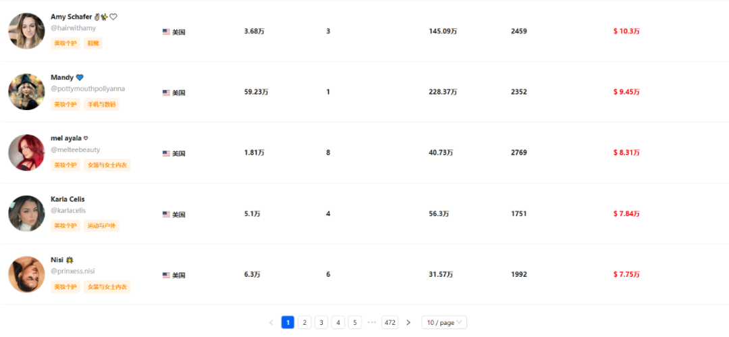Open Amy Schafer's profile picture
Screen dimensions: 729x337
pyautogui.click(x=27, y=31)
